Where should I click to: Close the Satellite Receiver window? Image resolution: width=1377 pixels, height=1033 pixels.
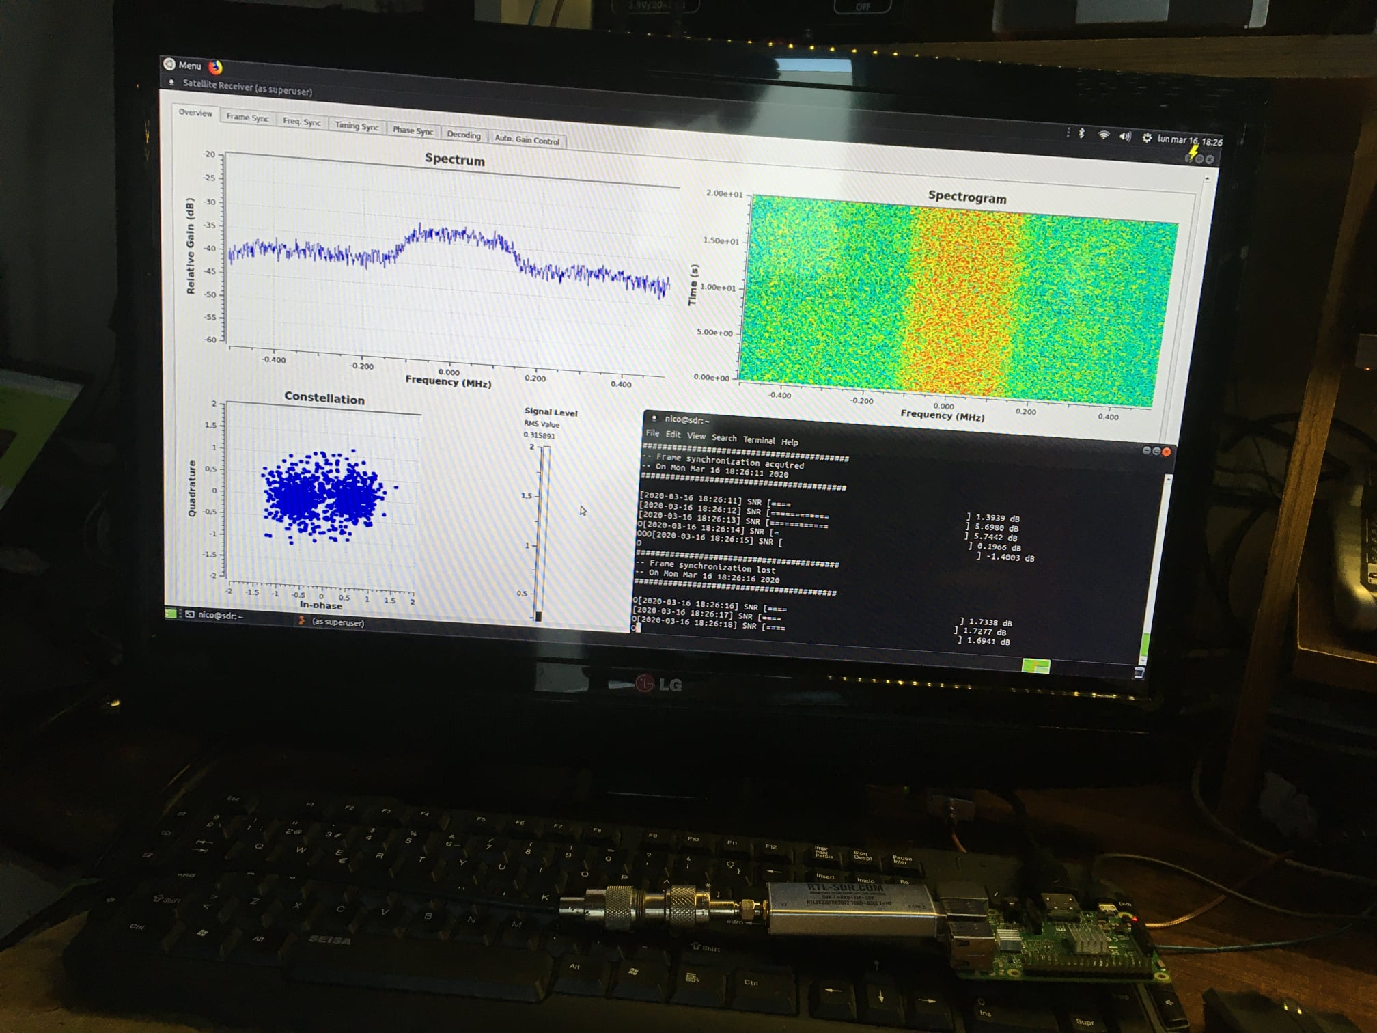point(1210,159)
